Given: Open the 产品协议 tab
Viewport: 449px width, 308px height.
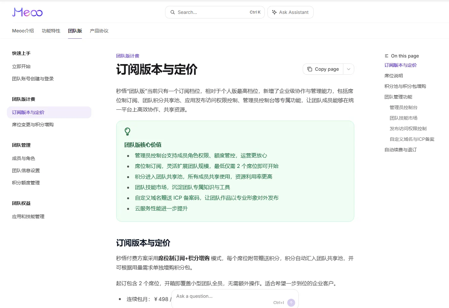Looking at the screenshot, I should (99, 31).
